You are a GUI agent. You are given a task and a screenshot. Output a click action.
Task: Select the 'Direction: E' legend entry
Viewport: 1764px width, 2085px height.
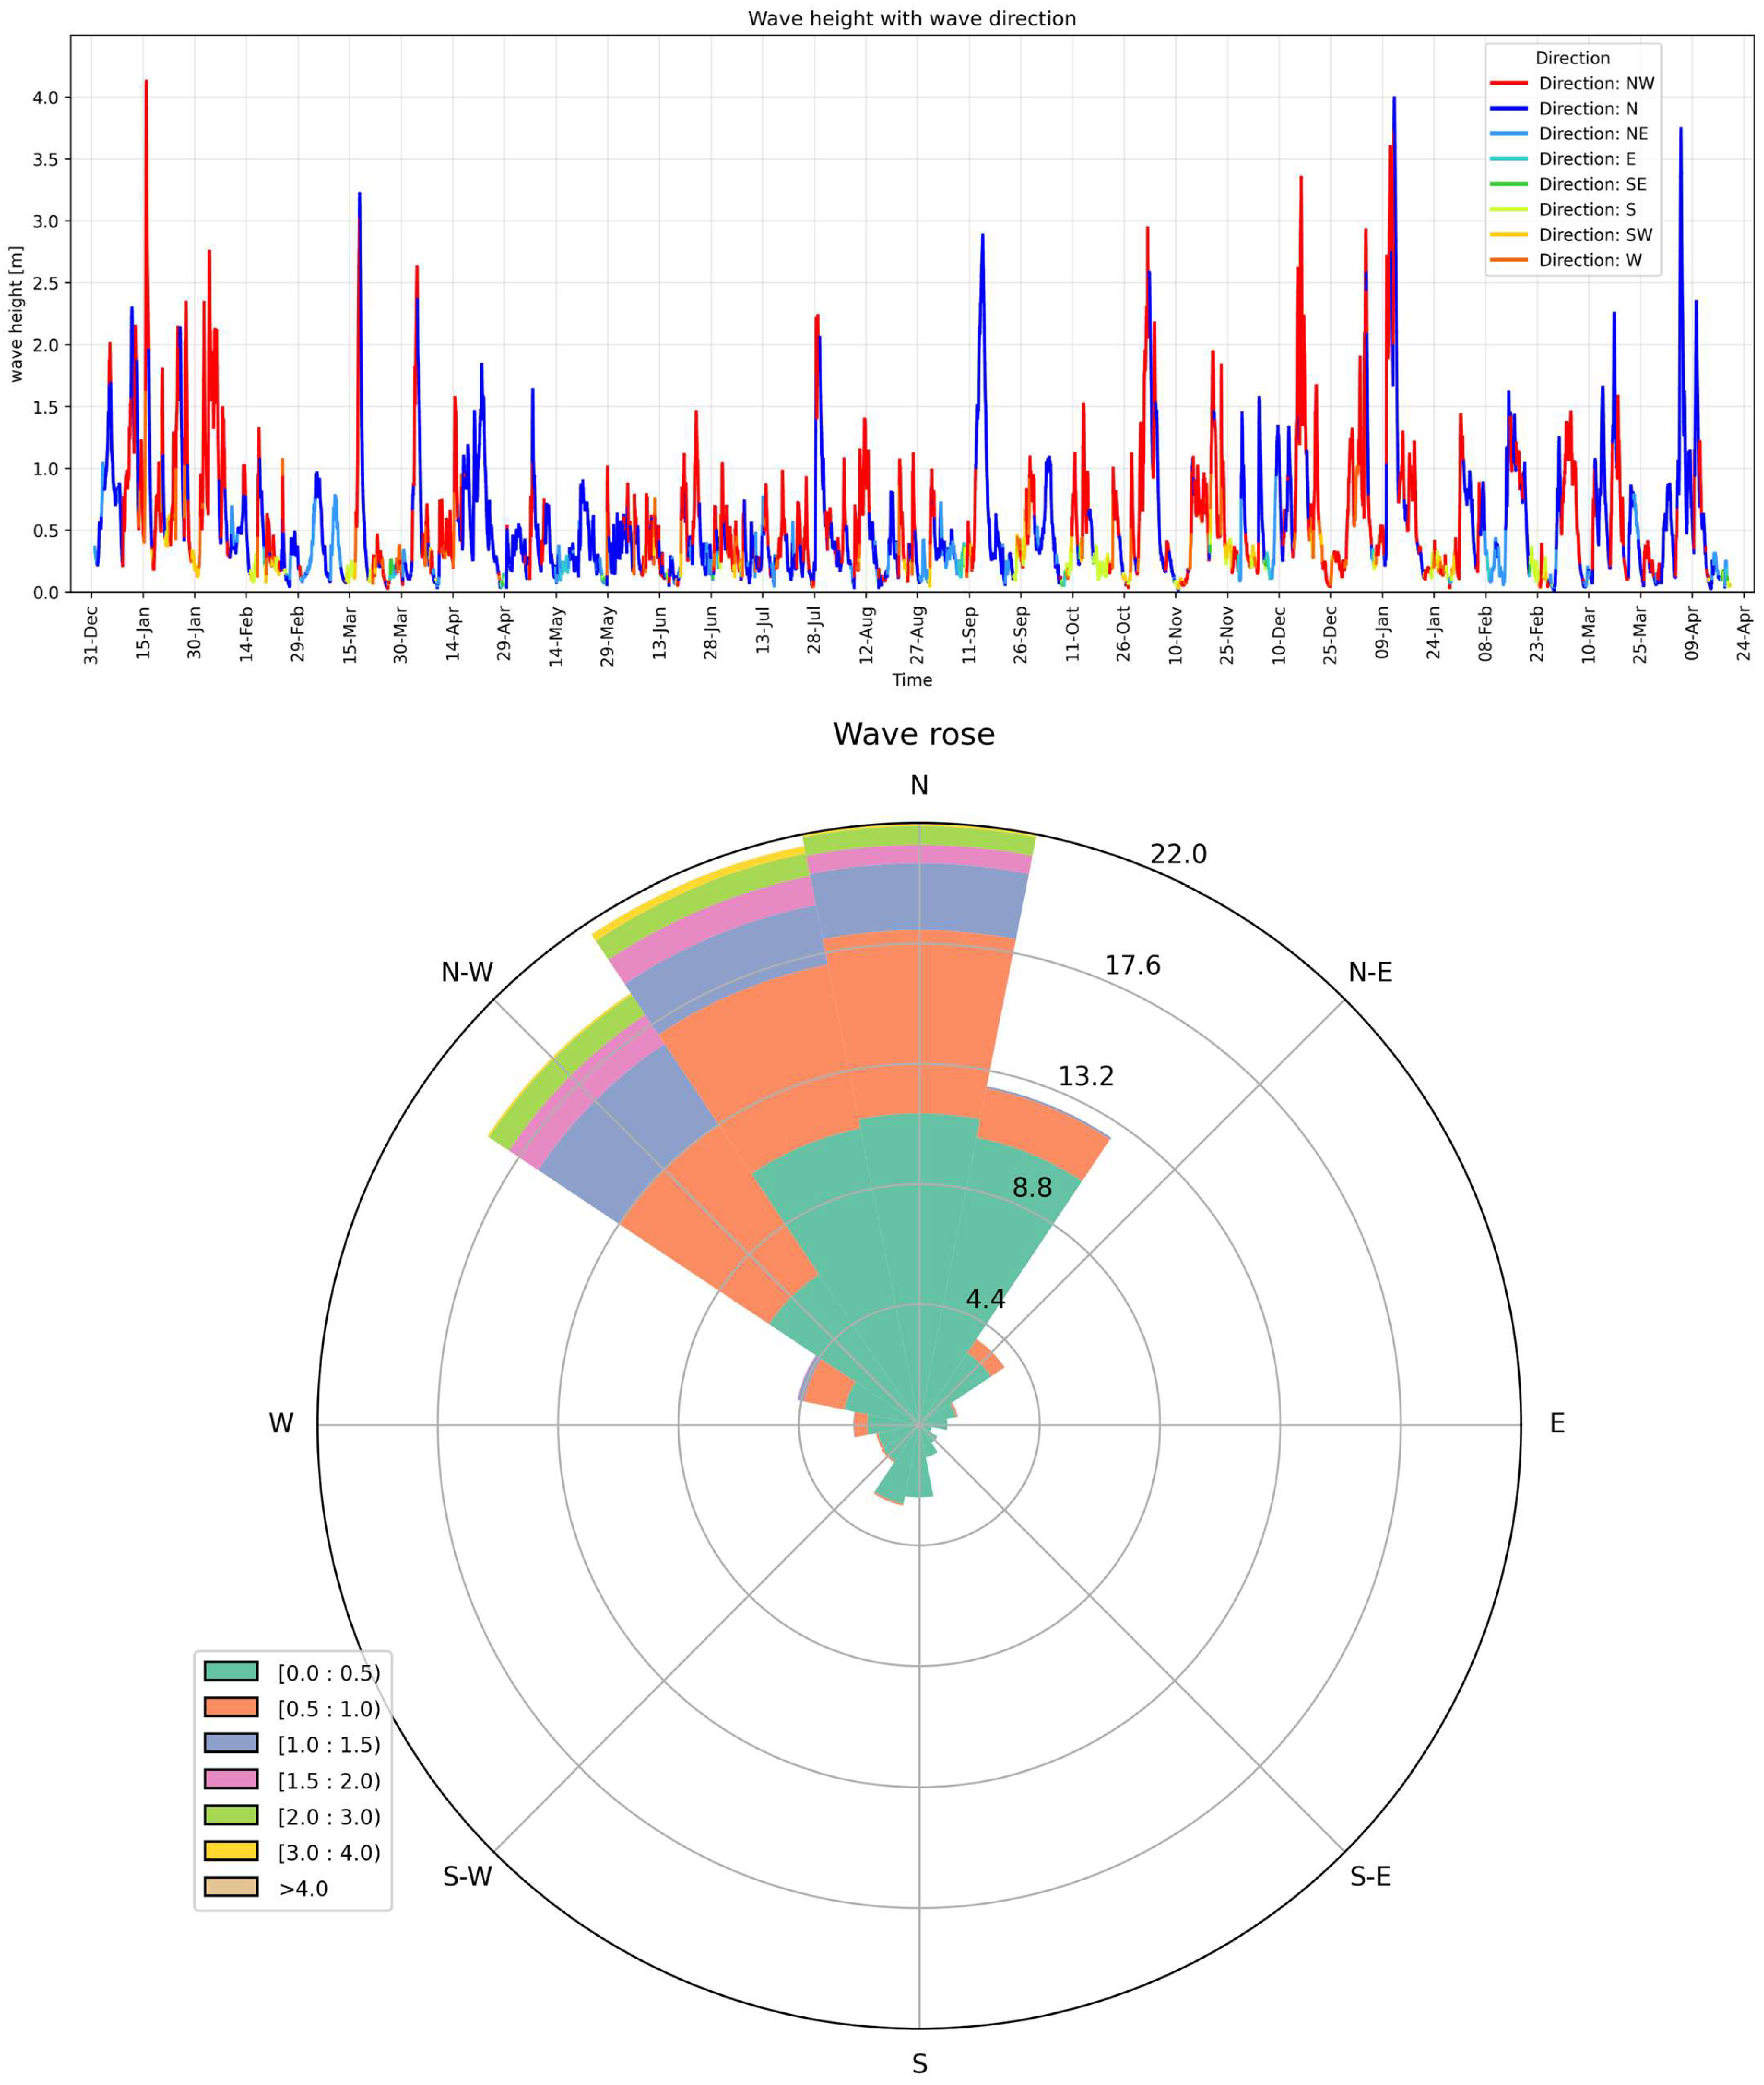click(1563, 159)
